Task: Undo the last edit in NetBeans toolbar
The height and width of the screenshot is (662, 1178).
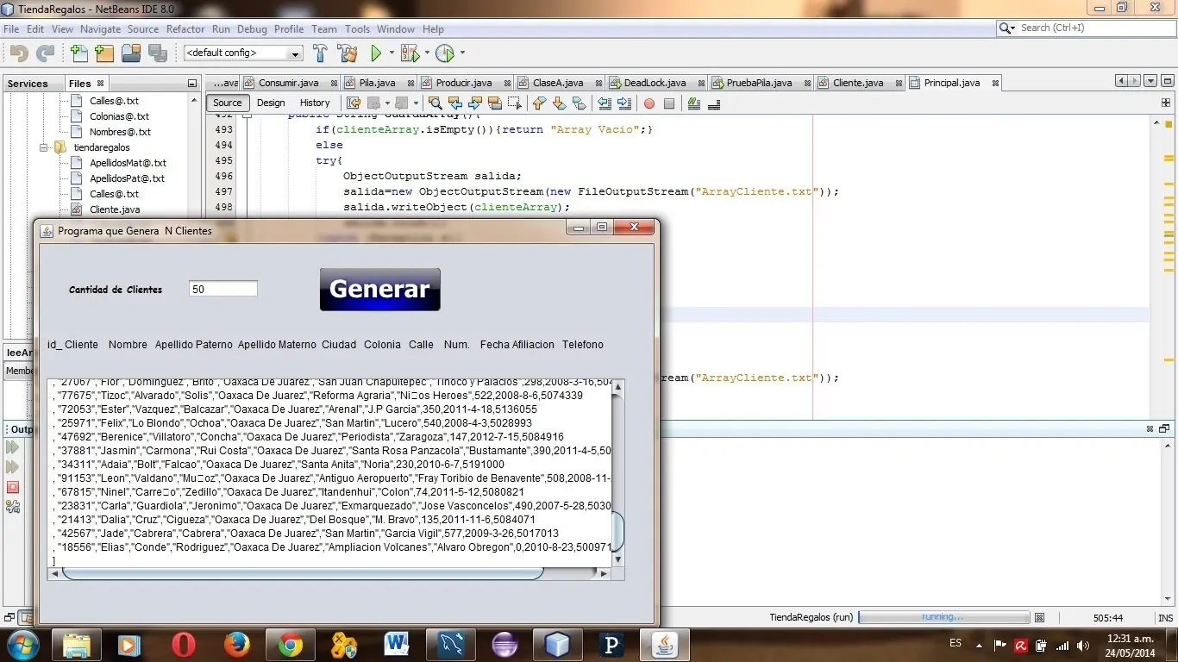Action: pos(19,53)
